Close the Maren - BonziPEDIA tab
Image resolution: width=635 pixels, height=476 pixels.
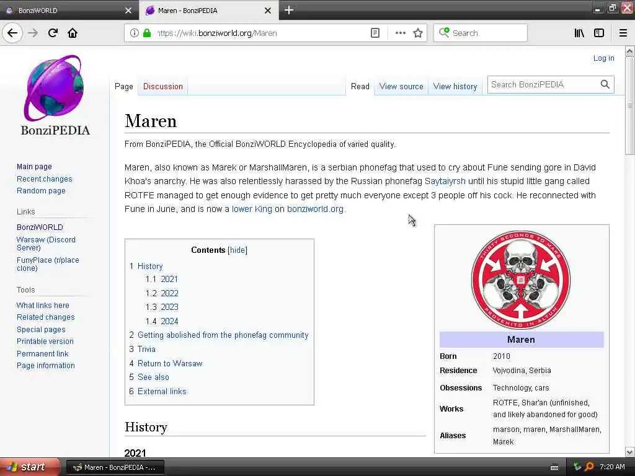click(x=268, y=11)
